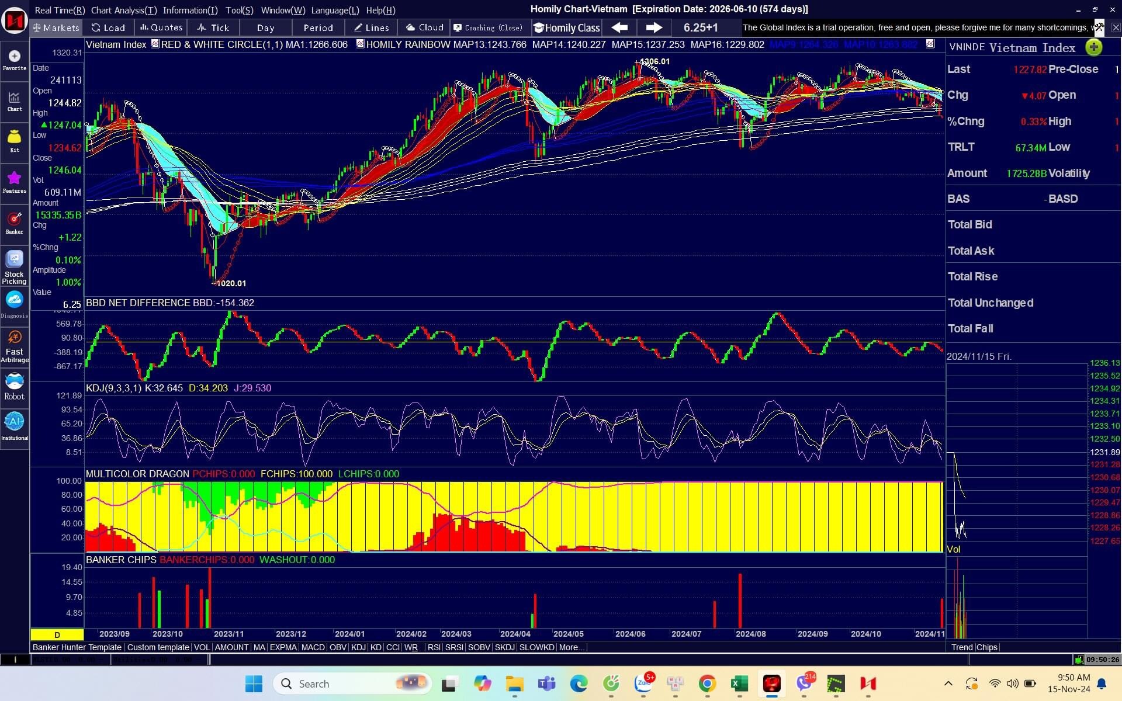
Task: Switch indicator to AMOUNT
Action: [x=231, y=647]
